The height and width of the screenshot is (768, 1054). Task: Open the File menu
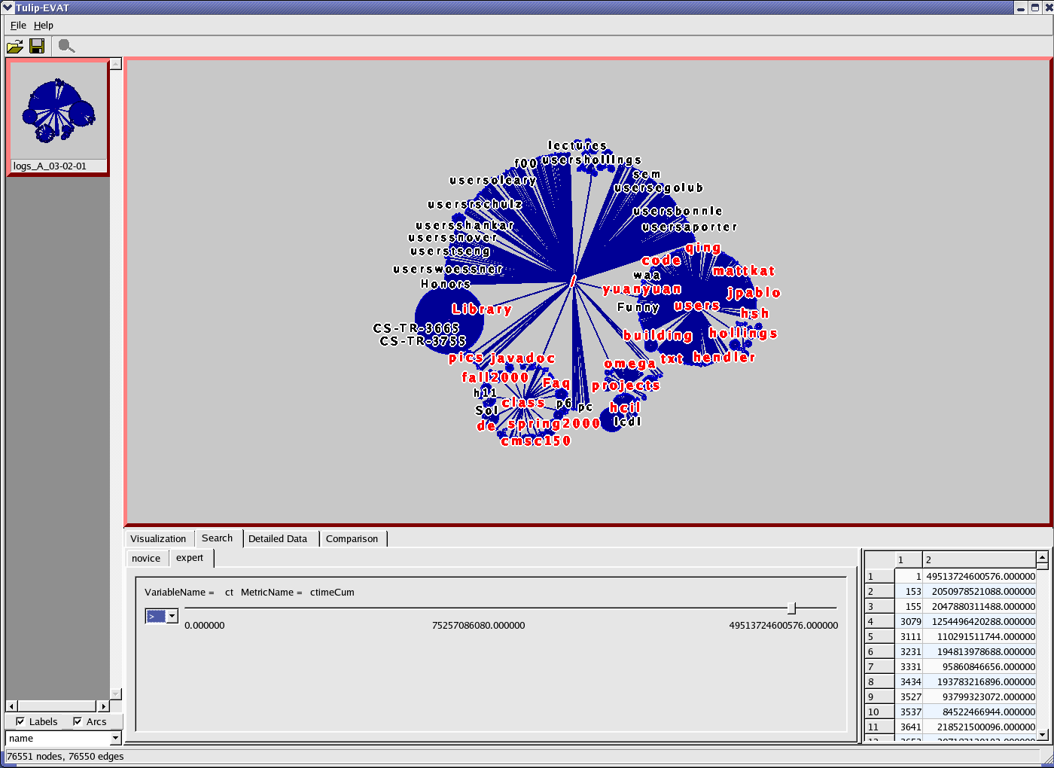18,25
